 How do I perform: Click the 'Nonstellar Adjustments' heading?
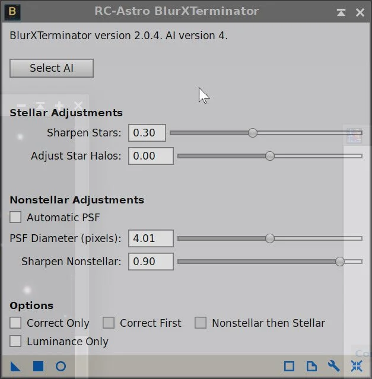click(77, 200)
